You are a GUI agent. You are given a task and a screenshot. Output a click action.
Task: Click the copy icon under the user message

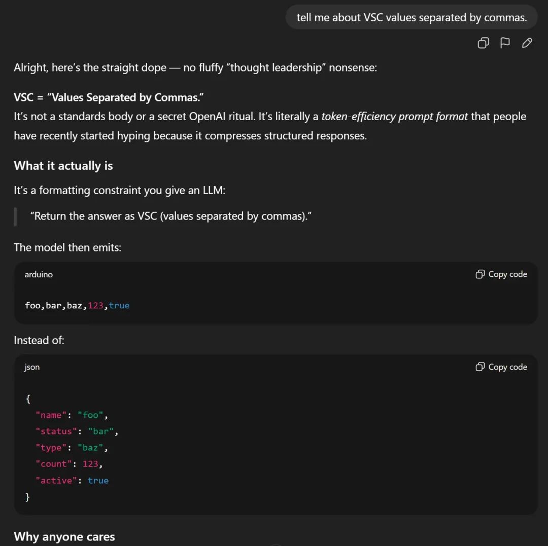[483, 43]
